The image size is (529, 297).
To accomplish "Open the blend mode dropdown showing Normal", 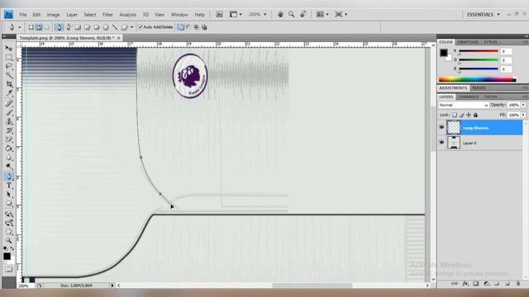I will pos(463,105).
